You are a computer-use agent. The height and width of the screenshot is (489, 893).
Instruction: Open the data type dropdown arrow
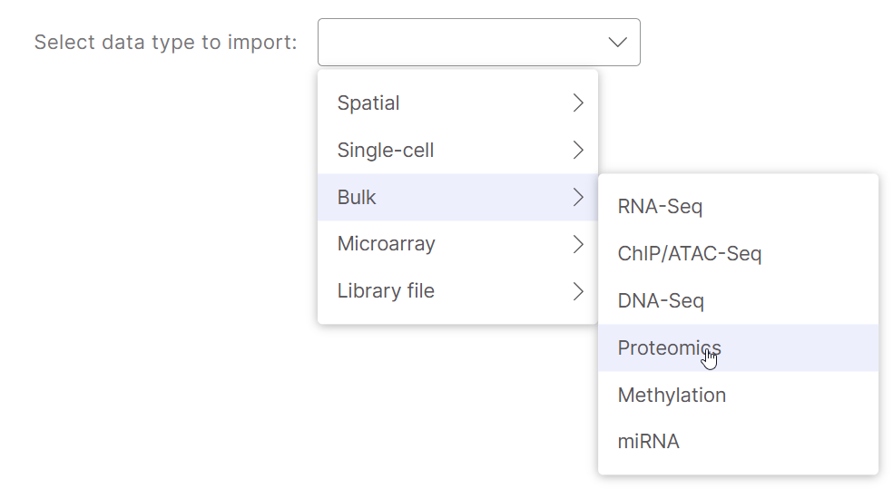click(x=617, y=43)
